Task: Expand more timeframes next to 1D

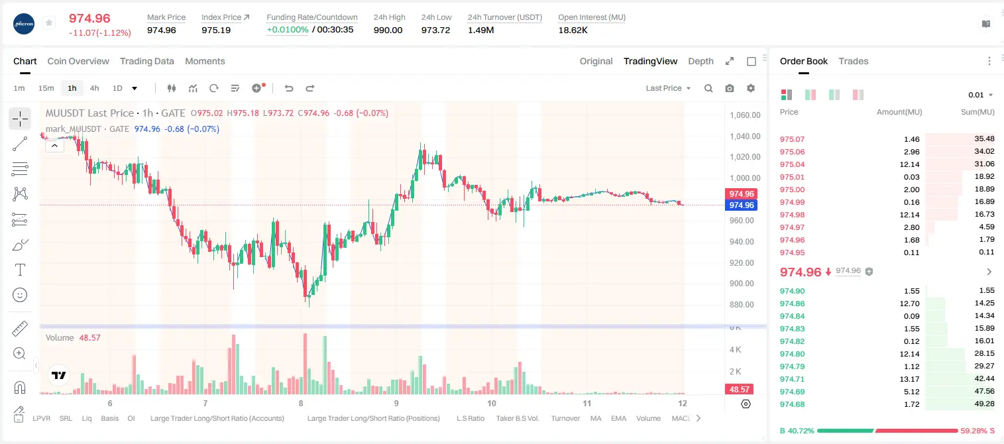Action: coord(135,88)
